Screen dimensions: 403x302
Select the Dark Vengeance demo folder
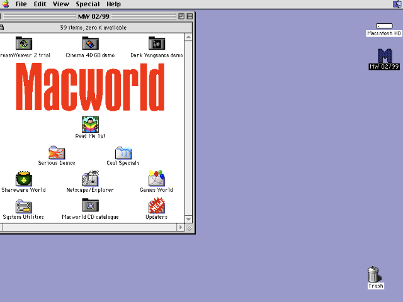(x=157, y=43)
